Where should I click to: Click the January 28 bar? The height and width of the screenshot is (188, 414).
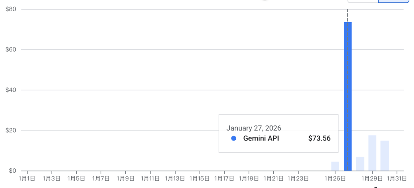(360, 164)
